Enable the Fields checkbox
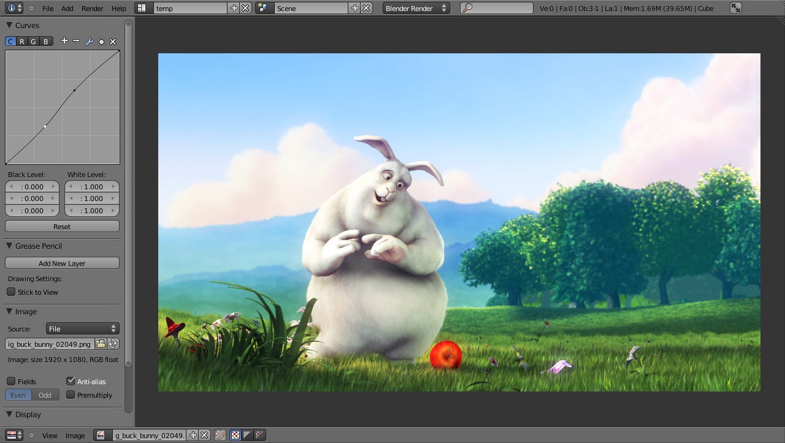The width and height of the screenshot is (785, 443). (10, 381)
